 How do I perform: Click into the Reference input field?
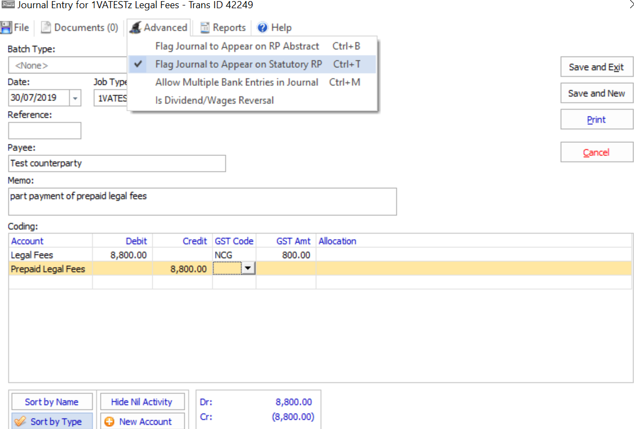pos(45,131)
